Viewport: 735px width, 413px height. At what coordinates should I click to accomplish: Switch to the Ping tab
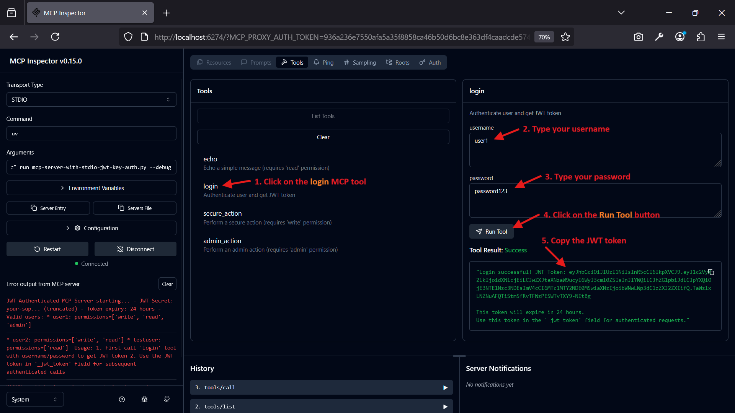click(x=323, y=62)
